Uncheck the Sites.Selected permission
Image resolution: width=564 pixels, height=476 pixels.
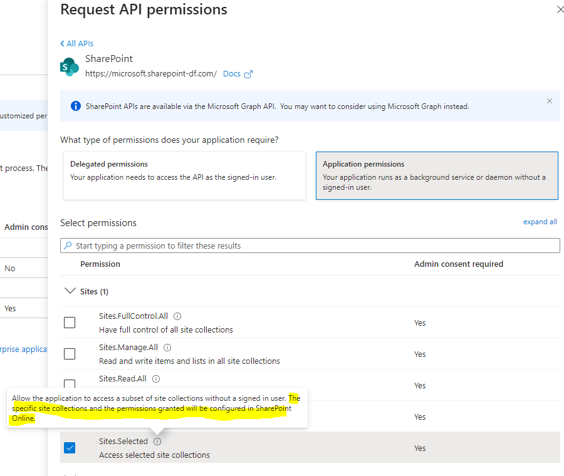pyautogui.click(x=70, y=448)
